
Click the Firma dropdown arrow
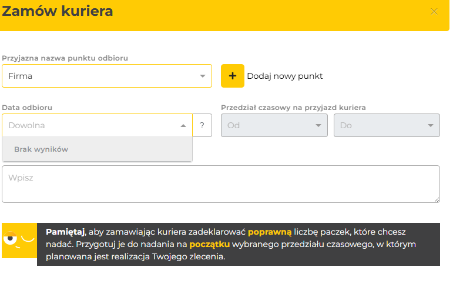202,76
